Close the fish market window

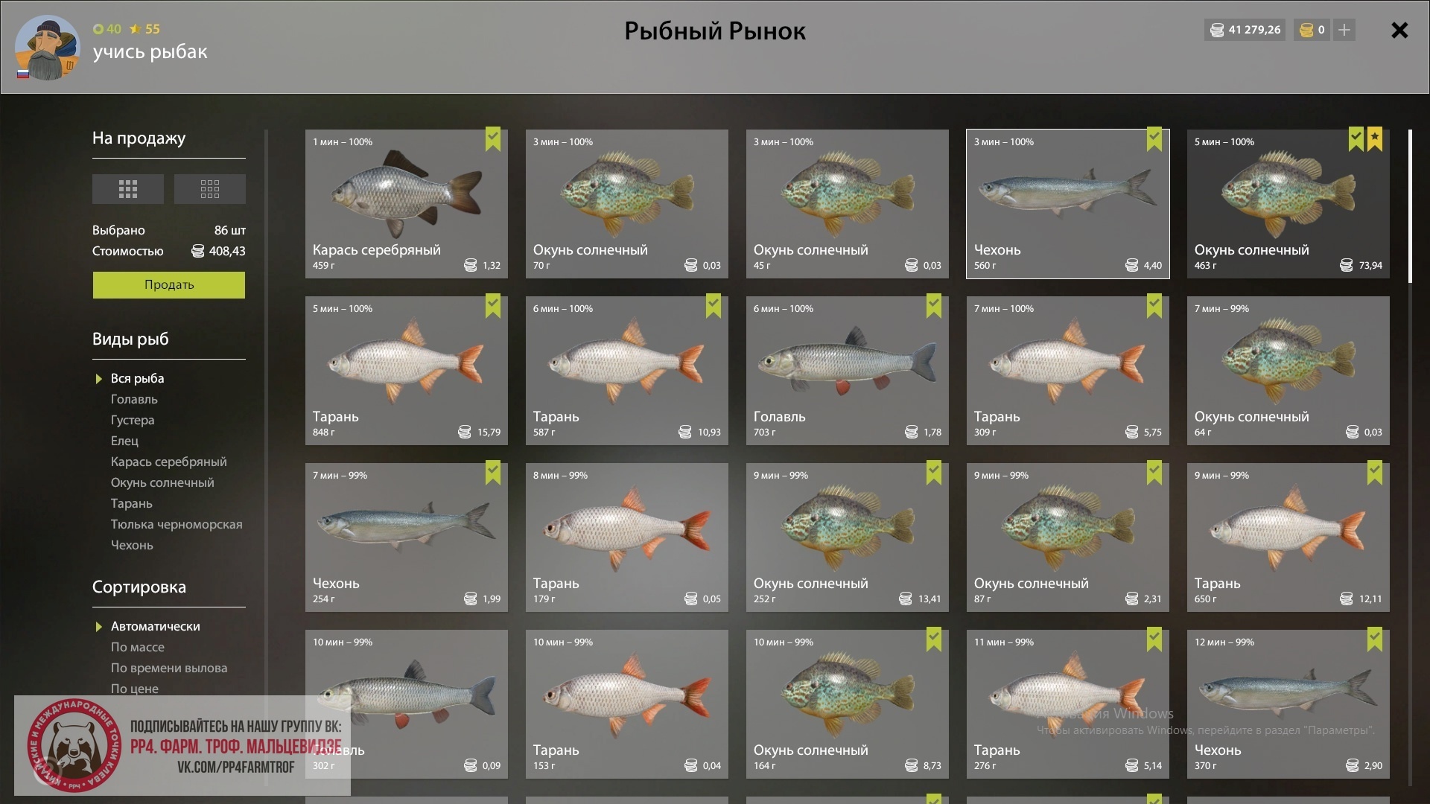click(x=1399, y=30)
